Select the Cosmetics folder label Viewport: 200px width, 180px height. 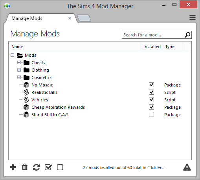tap(41, 77)
